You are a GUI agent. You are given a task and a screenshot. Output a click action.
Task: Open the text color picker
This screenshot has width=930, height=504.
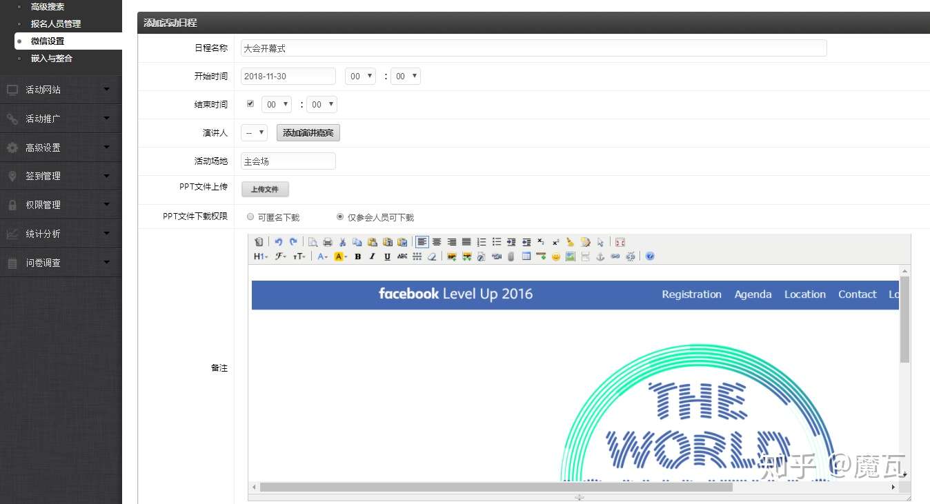pos(323,256)
